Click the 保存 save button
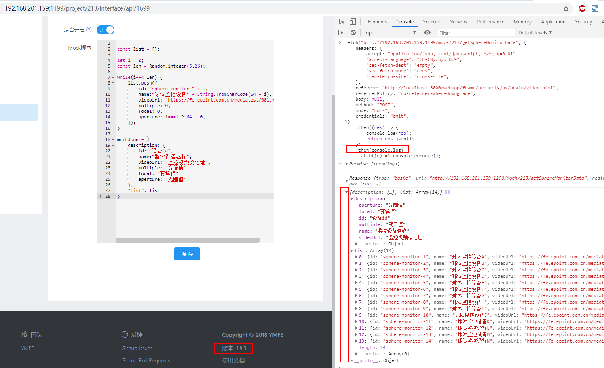Viewport: 604px width, 368px height. tap(187, 254)
